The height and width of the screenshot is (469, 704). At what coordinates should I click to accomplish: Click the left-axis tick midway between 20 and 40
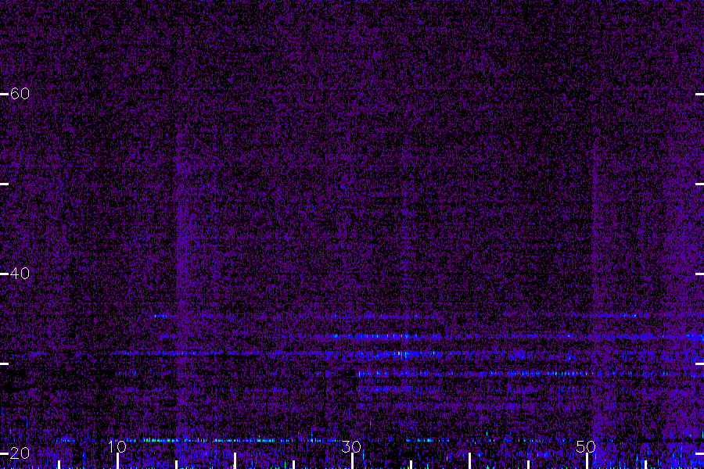coord(4,364)
